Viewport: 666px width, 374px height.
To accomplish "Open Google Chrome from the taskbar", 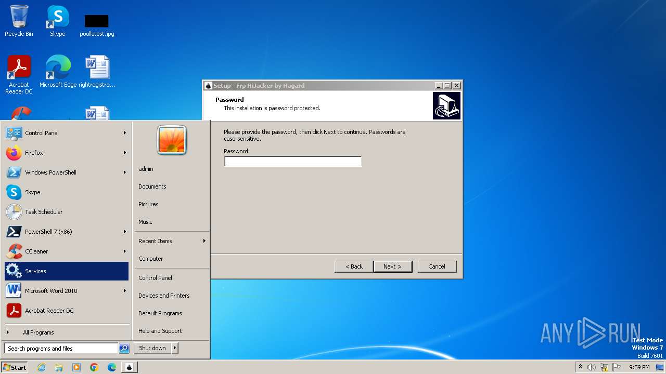I will (94, 367).
